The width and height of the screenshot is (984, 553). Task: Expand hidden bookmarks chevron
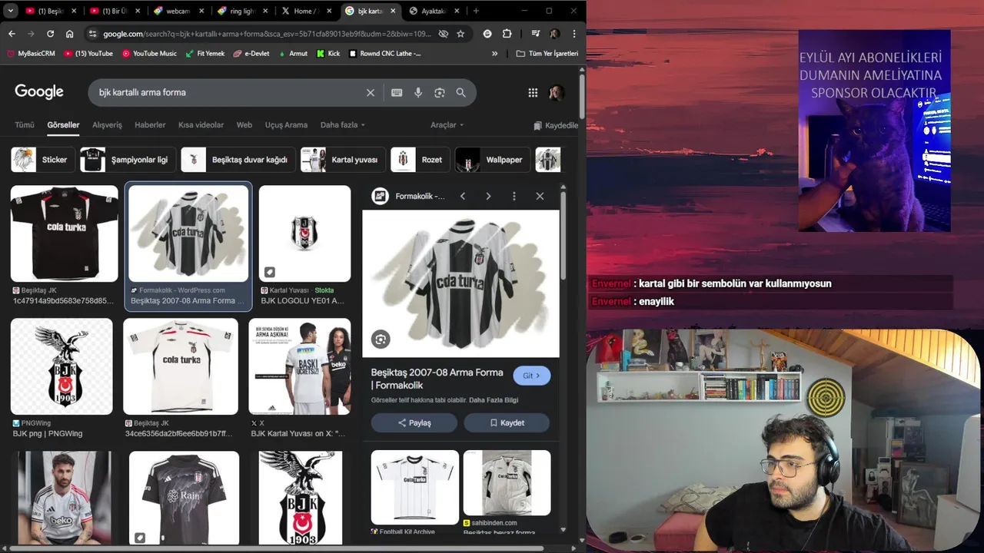494,54
